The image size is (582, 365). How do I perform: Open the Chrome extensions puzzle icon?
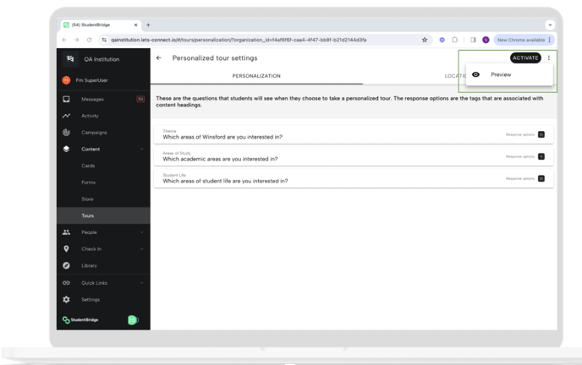pos(455,40)
